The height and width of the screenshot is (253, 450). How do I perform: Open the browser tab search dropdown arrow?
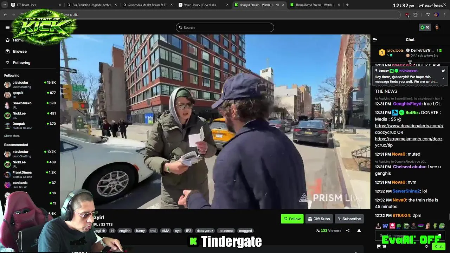[x=4, y=5]
